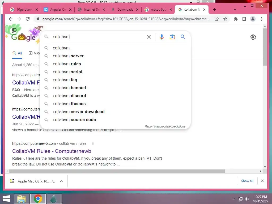
Task: Reload the current page
Action: click(28, 19)
